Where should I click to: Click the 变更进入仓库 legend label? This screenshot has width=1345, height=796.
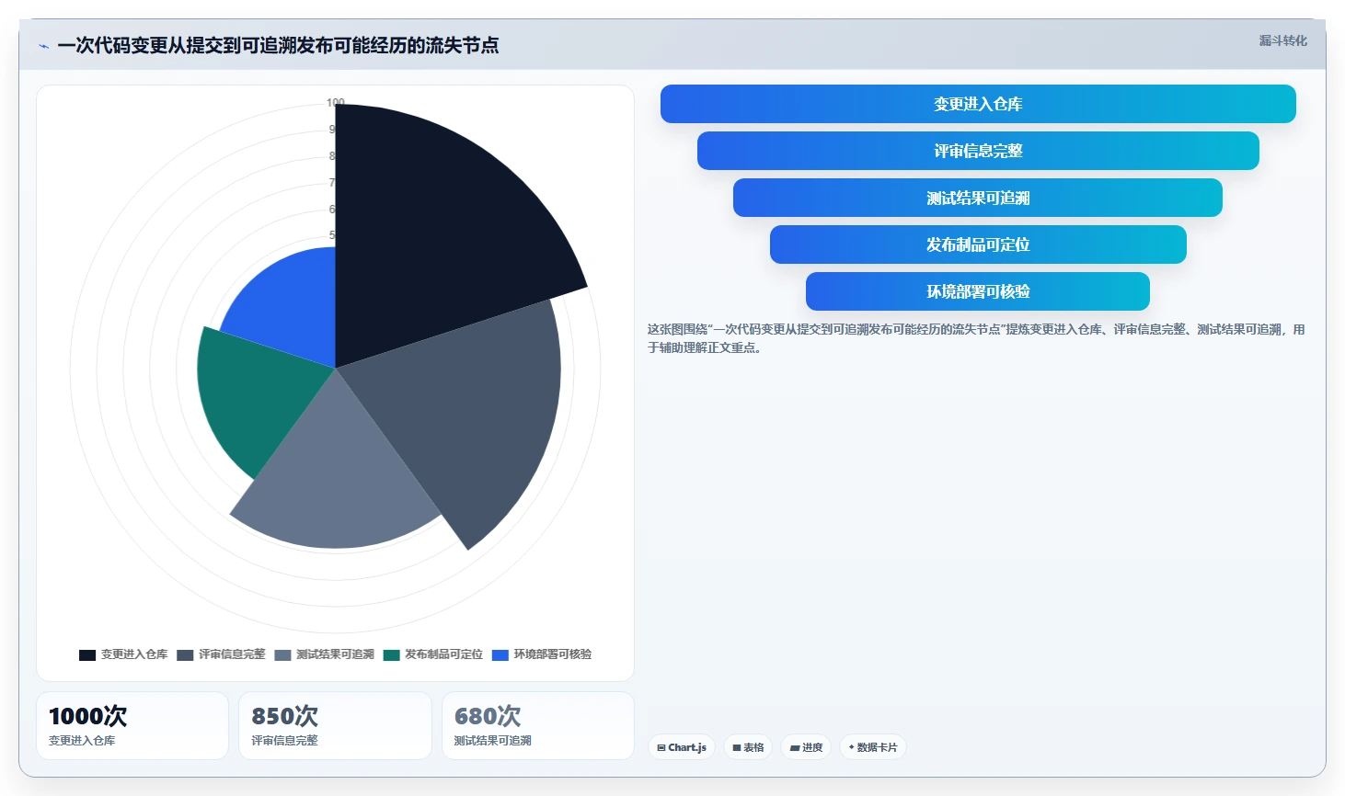click(x=134, y=654)
